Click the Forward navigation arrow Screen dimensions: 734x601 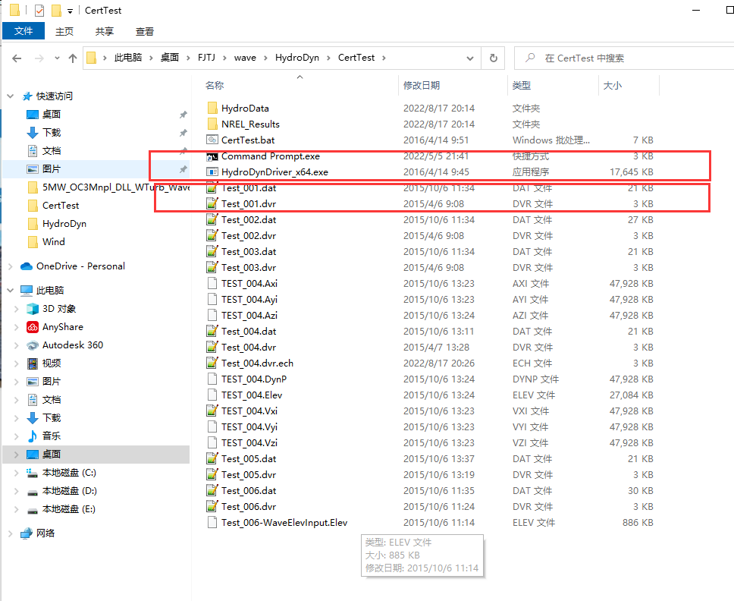pyautogui.click(x=39, y=58)
